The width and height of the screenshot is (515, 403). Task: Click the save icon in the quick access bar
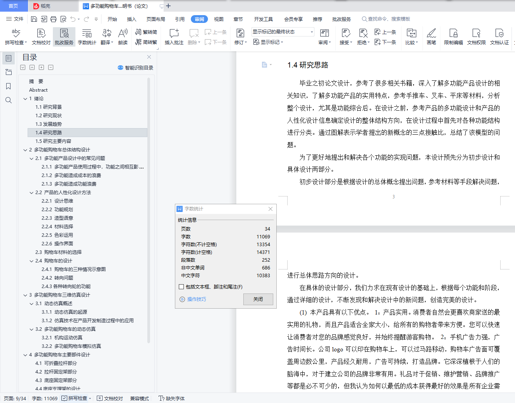coord(34,19)
